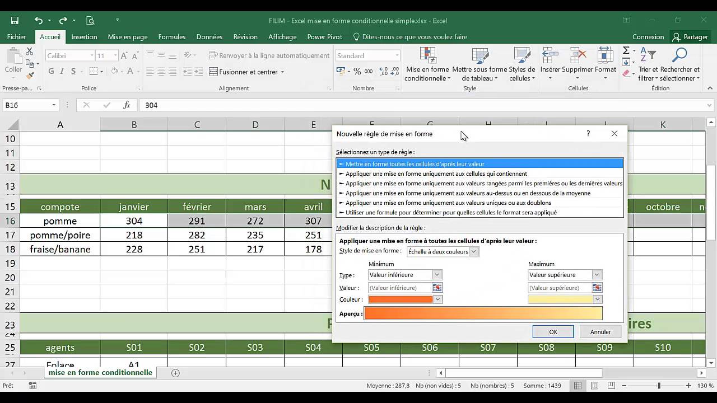Open the Format cells menu icon
717x403 pixels.
(605, 56)
